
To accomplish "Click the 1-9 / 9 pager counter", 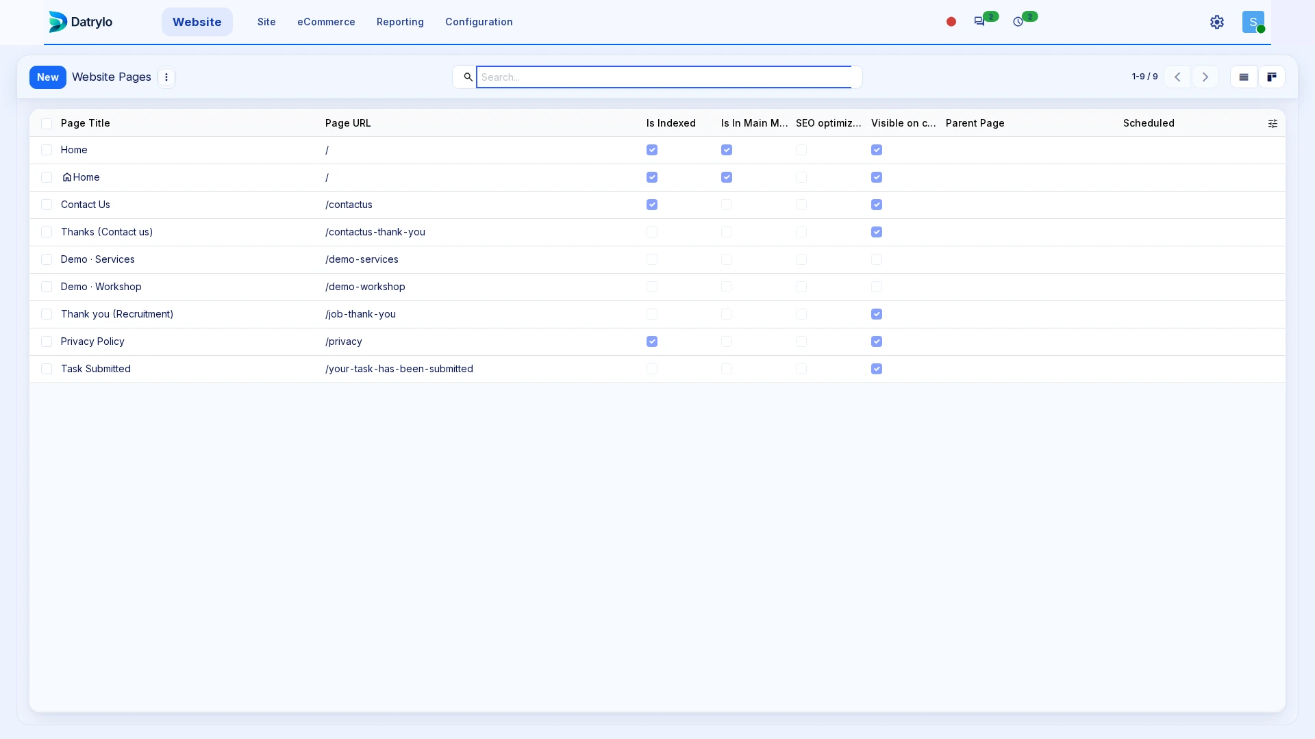I will (1145, 77).
